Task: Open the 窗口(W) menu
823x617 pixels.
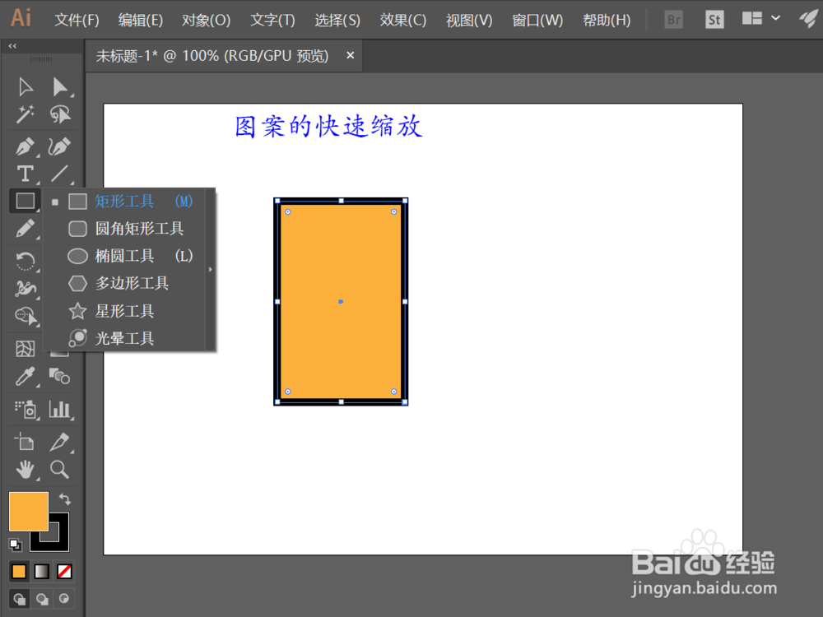Action: 537,20
